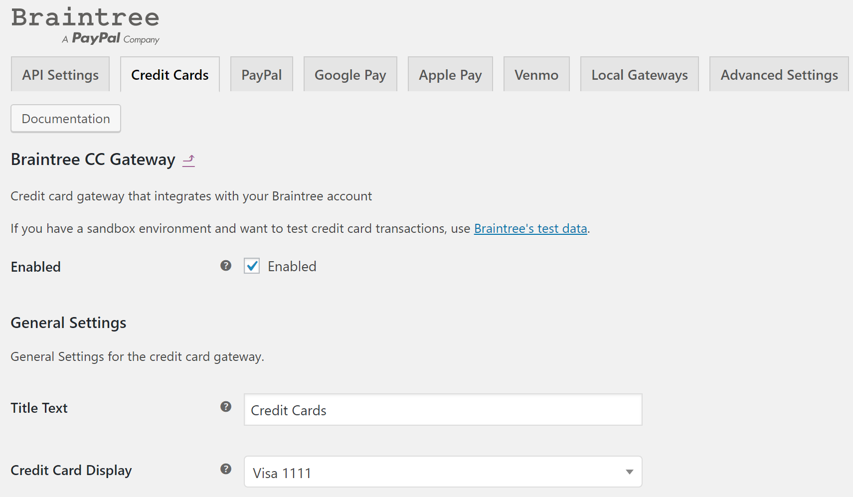
Task: Click the General Settings section heading
Action: point(69,323)
